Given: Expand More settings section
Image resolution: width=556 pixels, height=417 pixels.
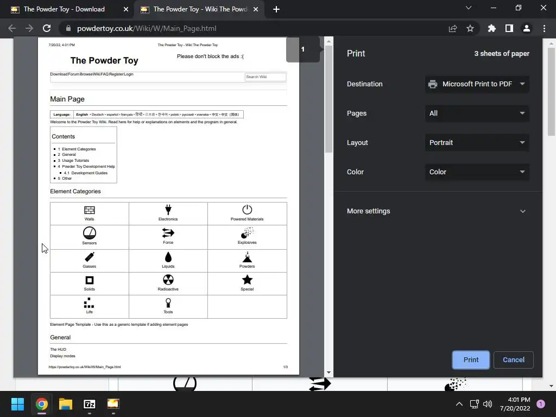Looking at the screenshot, I should (x=437, y=211).
